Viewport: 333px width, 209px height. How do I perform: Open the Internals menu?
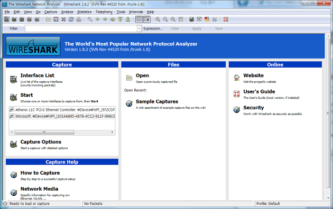click(x=136, y=12)
